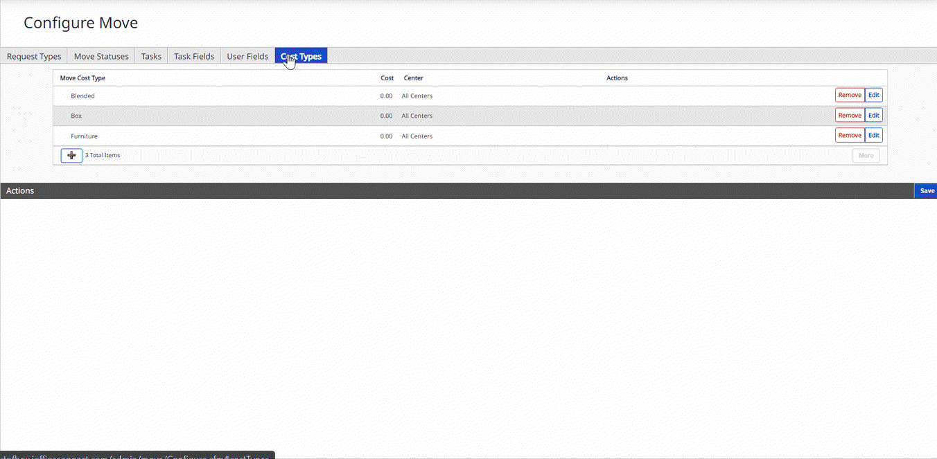Remove the Furniture cost type
This screenshot has width=937, height=459.
pos(849,136)
